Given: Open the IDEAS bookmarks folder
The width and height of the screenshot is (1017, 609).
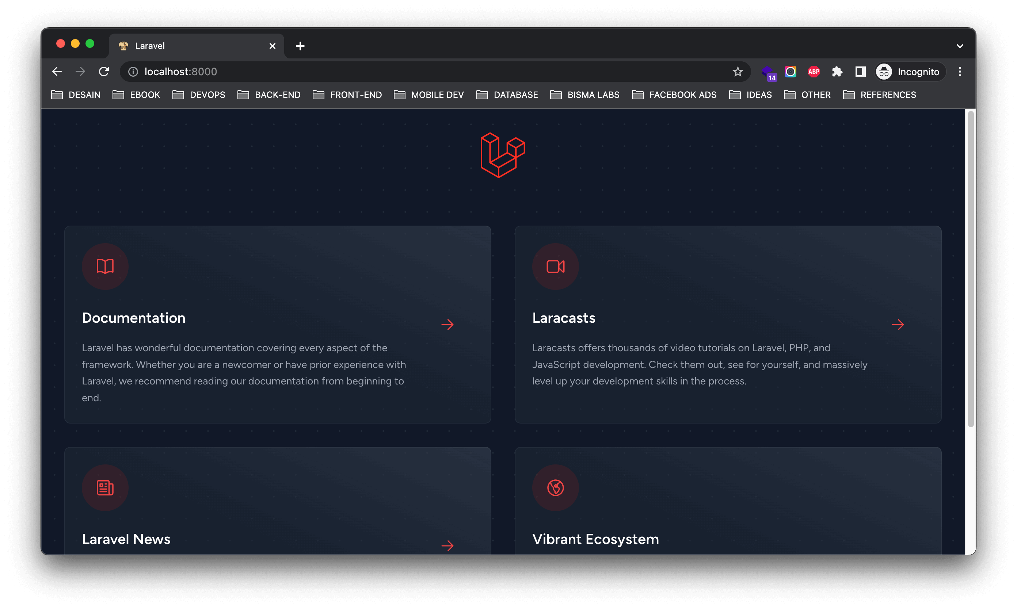Looking at the screenshot, I should 751,95.
